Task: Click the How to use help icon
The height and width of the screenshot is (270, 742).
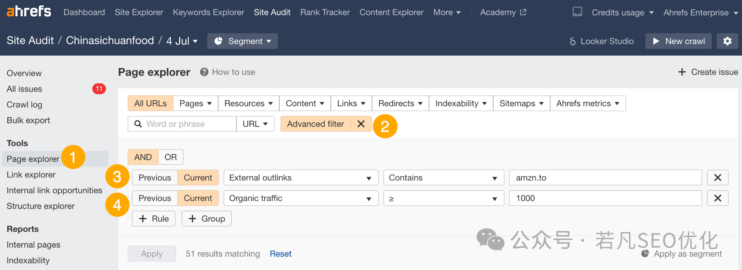Action: (204, 72)
